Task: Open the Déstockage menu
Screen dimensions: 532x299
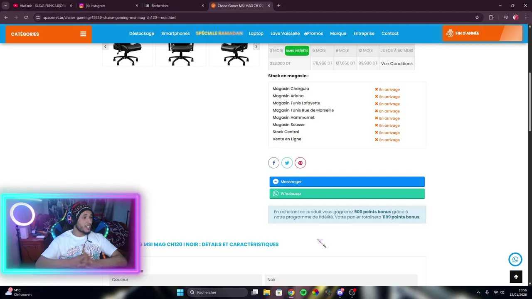Action: tap(142, 34)
